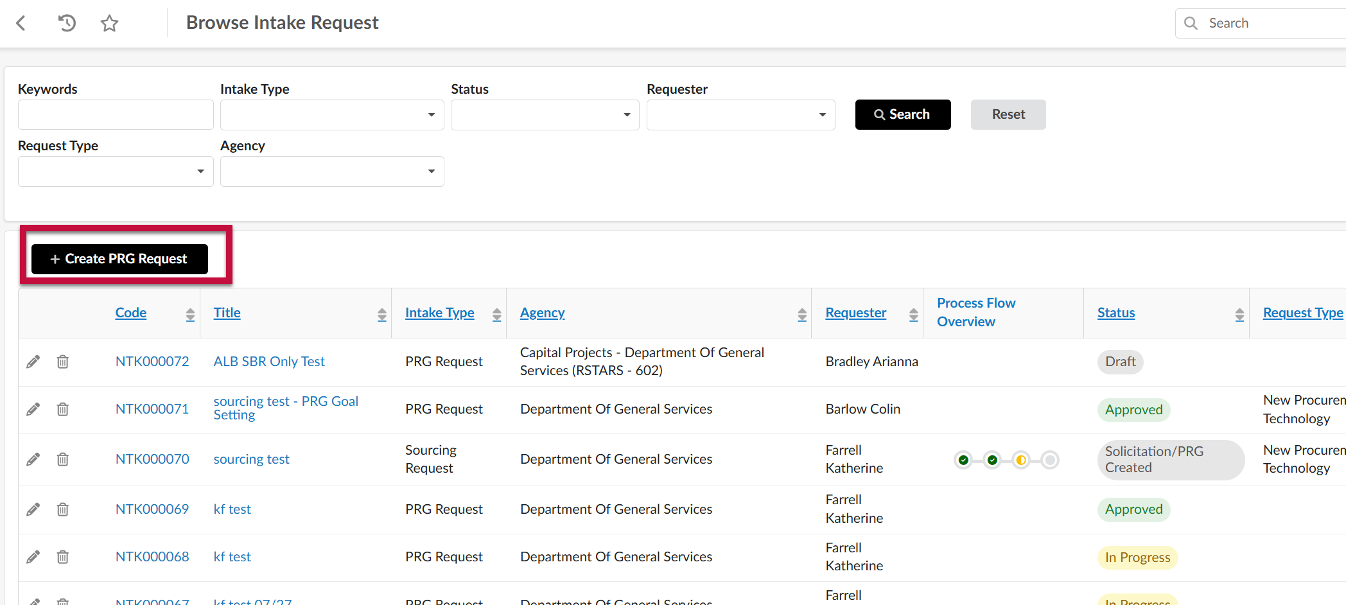Screen dimensions: 1346x605
Task: Open the recent history icon
Action: click(x=67, y=23)
